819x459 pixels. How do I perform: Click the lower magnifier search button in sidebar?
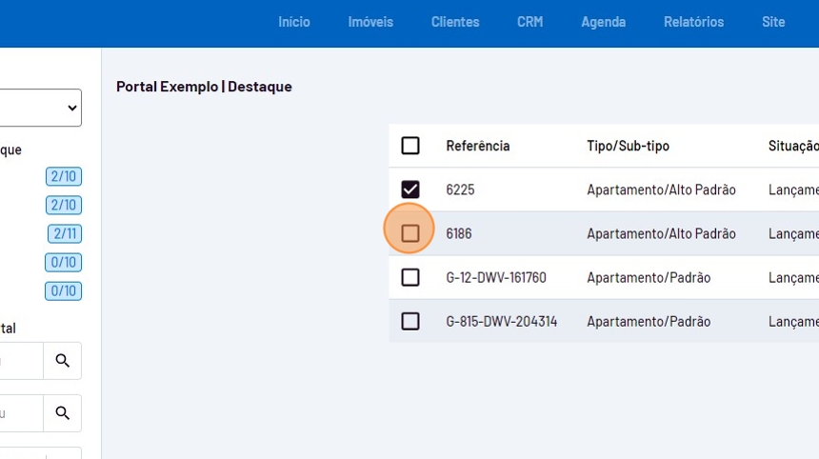coord(63,413)
